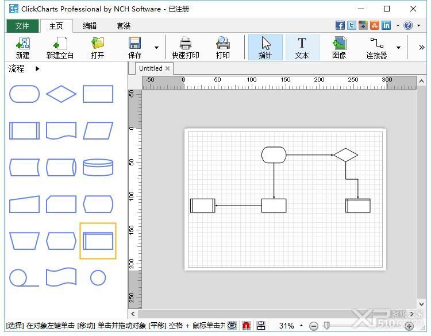This screenshot has width=431, height=336.
Task: Open the help question-mark icon
Action: tap(408, 25)
